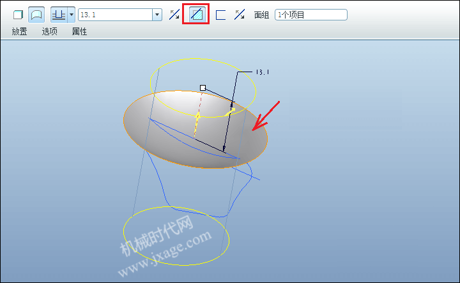The width and height of the screenshot is (460, 283).
Task: Select the extrude as surface icon
Action: tap(36, 15)
